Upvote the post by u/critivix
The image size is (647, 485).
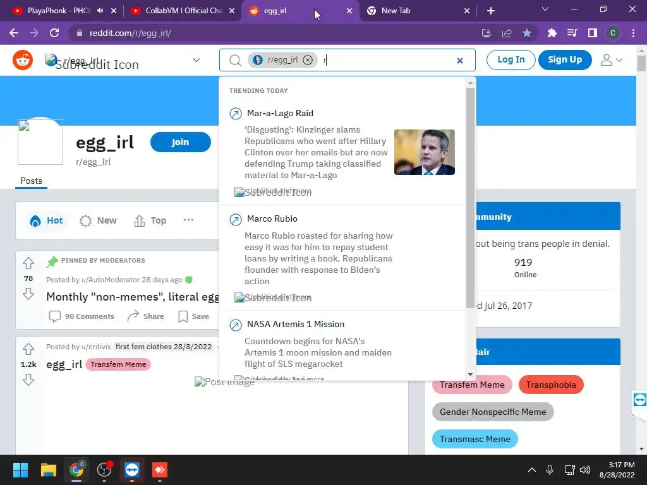point(28,349)
